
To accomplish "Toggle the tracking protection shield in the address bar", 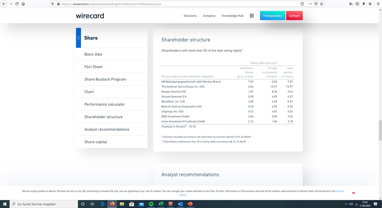I will pyautogui.click(x=53, y=4).
